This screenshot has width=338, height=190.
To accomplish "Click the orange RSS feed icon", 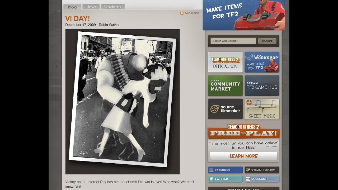I will pos(182,13).
